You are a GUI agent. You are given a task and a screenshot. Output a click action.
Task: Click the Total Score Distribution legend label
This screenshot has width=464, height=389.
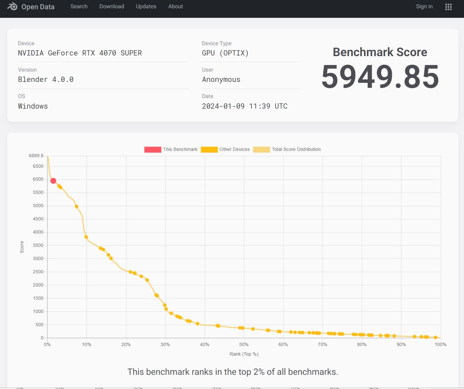pyautogui.click(x=296, y=149)
